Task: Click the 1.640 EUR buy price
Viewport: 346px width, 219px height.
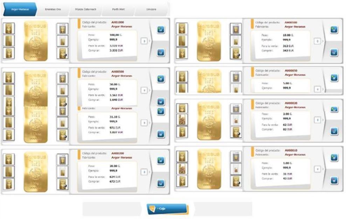Action: point(116,100)
